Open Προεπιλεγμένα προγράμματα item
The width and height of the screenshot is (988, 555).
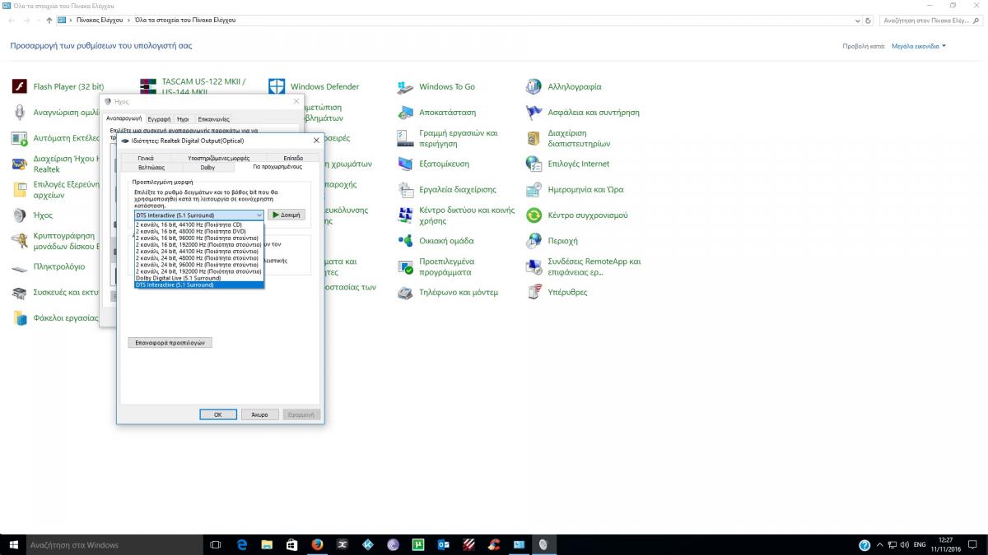436,266
